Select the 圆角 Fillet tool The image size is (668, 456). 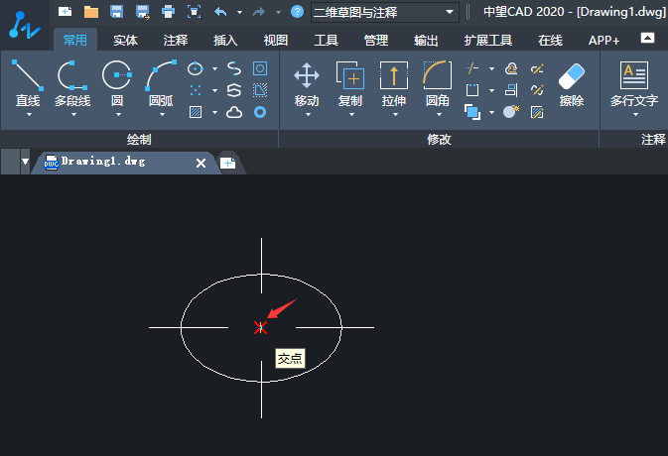point(438,83)
